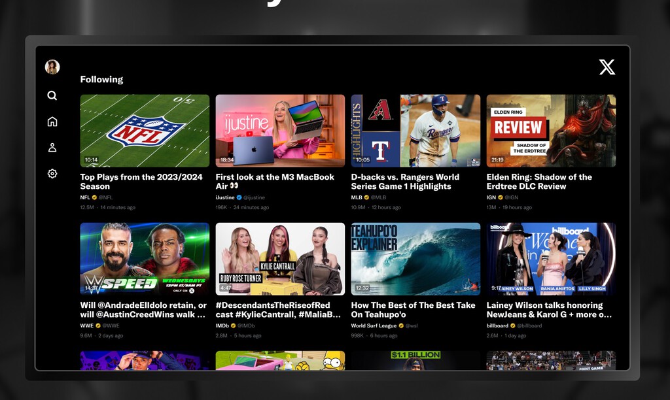Visit the MLB channel name
This screenshot has width=670, height=400.
357,197
